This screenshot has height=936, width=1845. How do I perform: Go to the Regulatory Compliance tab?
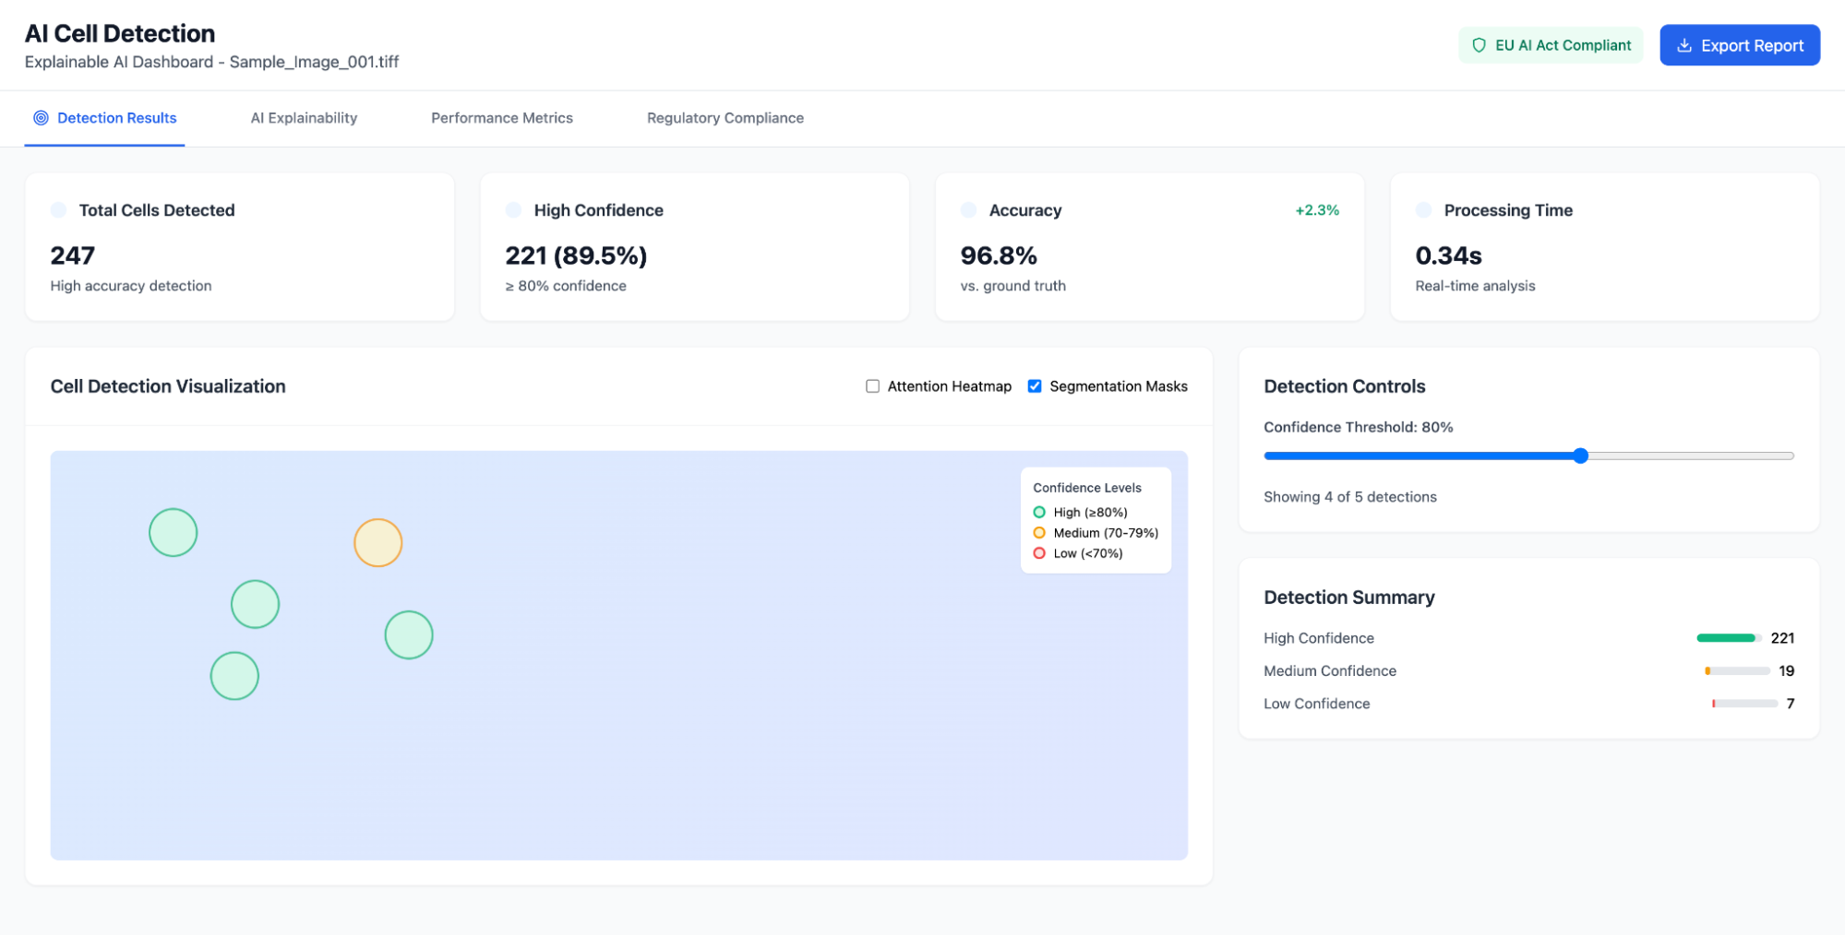click(725, 118)
